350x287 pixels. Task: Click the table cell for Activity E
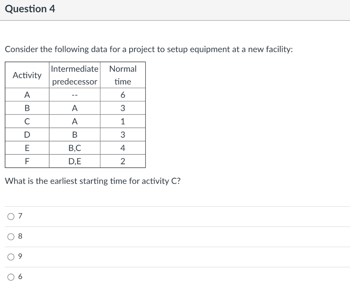(27, 148)
